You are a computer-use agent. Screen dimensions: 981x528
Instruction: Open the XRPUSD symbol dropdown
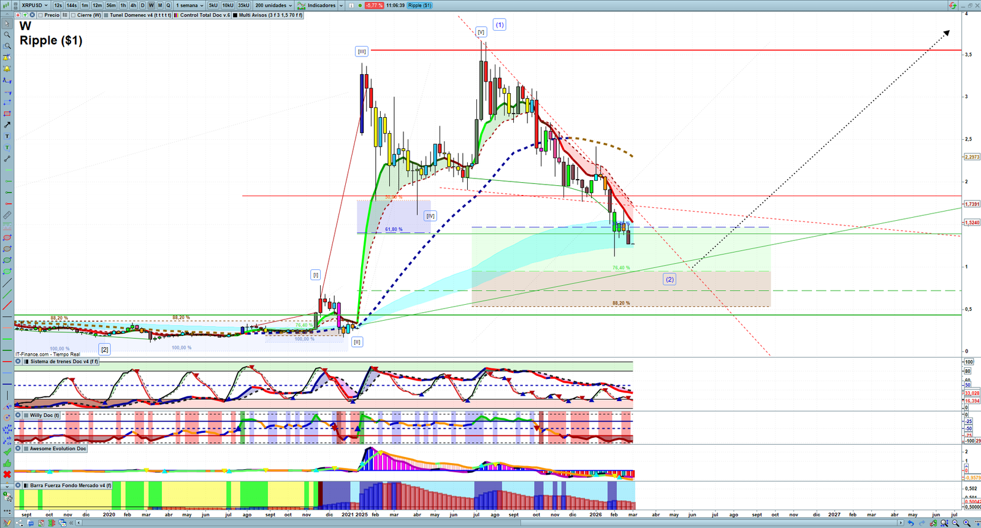(34, 6)
